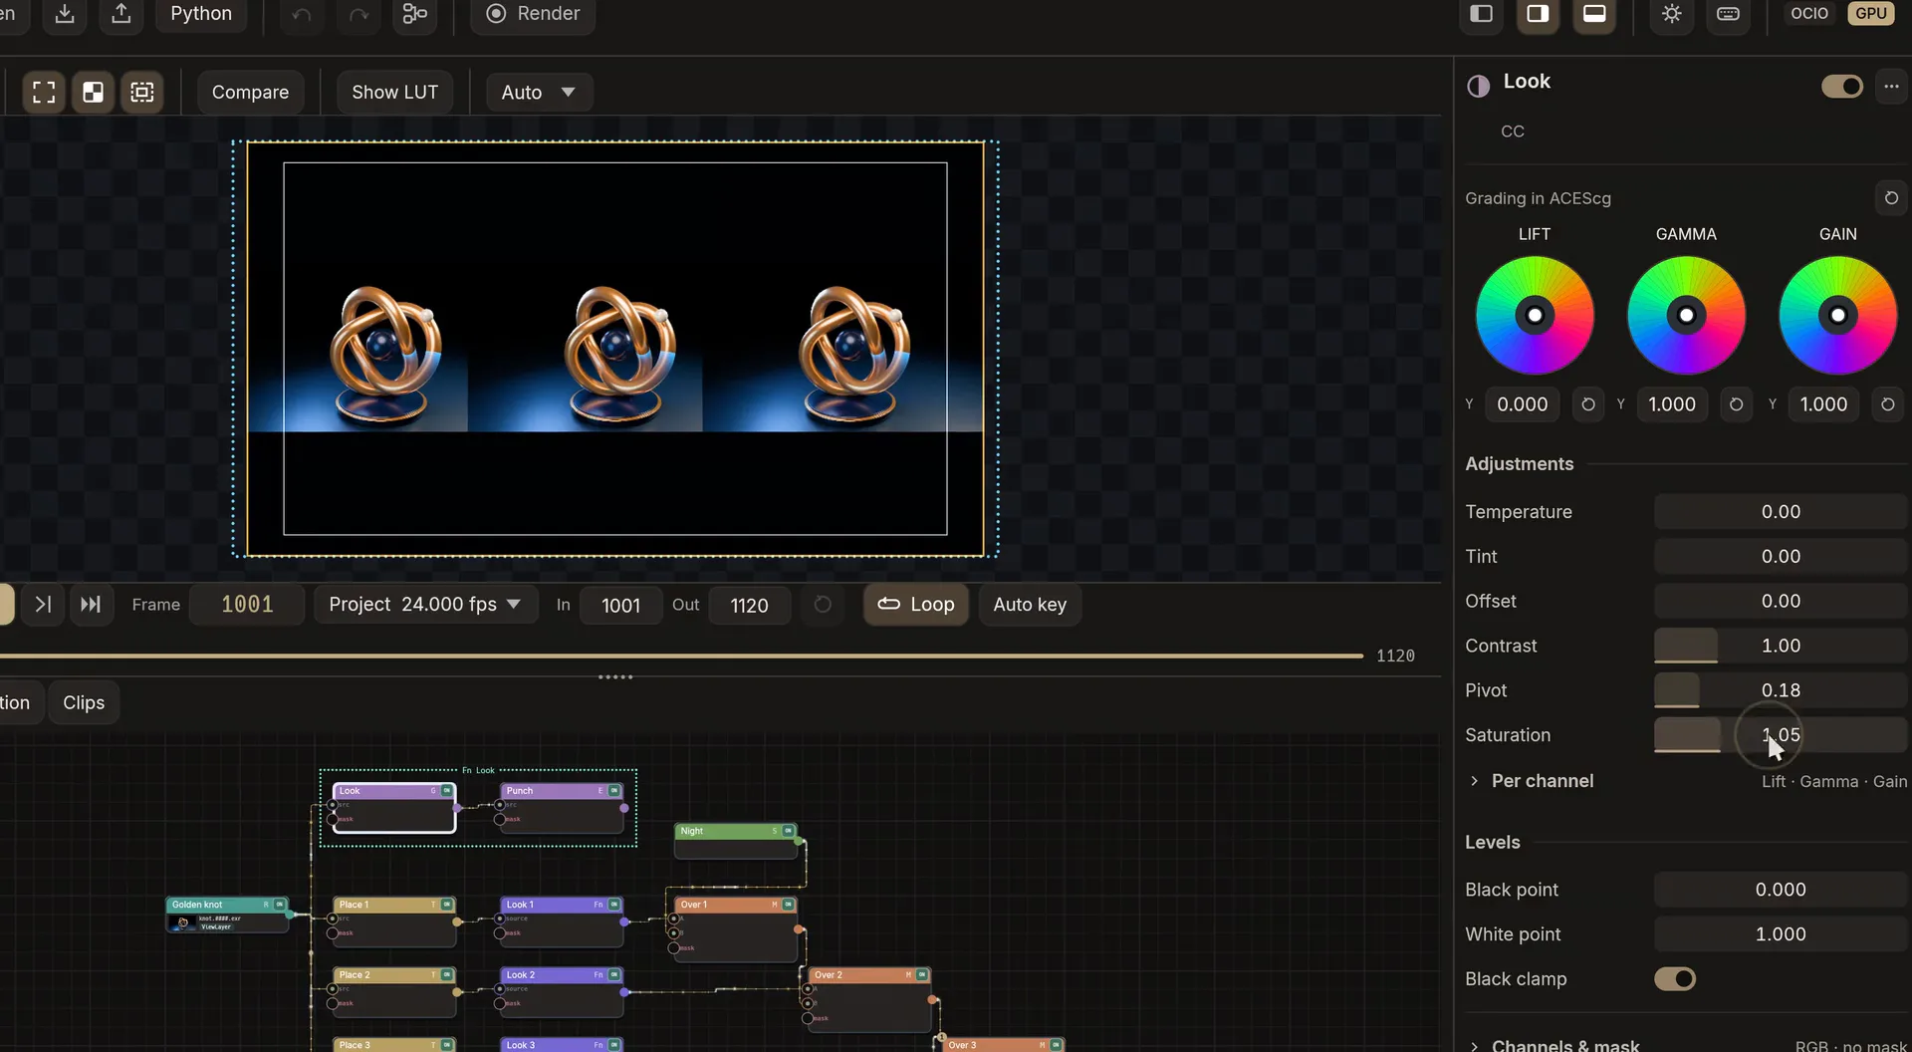Click the Python button
The width and height of the screenshot is (1912, 1052).
coord(201,14)
